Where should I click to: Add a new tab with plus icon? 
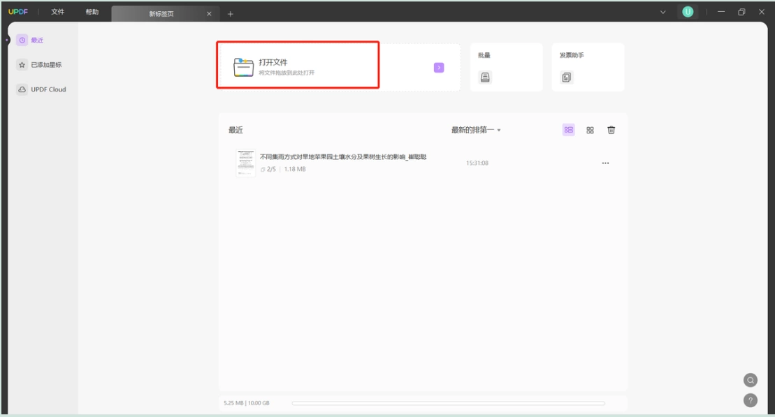pyautogui.click(x=231, y=14)
